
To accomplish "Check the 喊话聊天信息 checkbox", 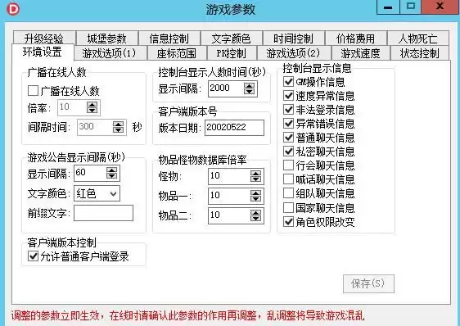I will tap(289, 179).
